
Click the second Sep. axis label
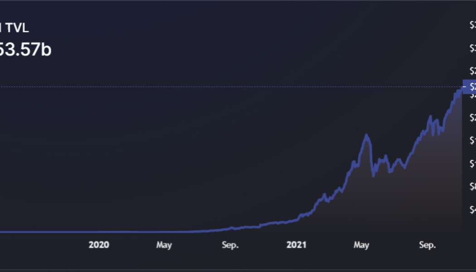pyautogui.click(x=428, y=245)
